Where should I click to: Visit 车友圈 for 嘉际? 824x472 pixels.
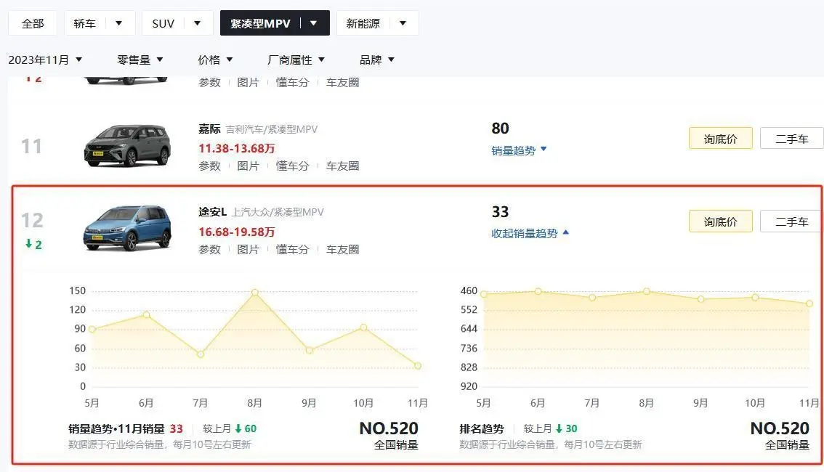pyautogui.click(x=343, y=166)
